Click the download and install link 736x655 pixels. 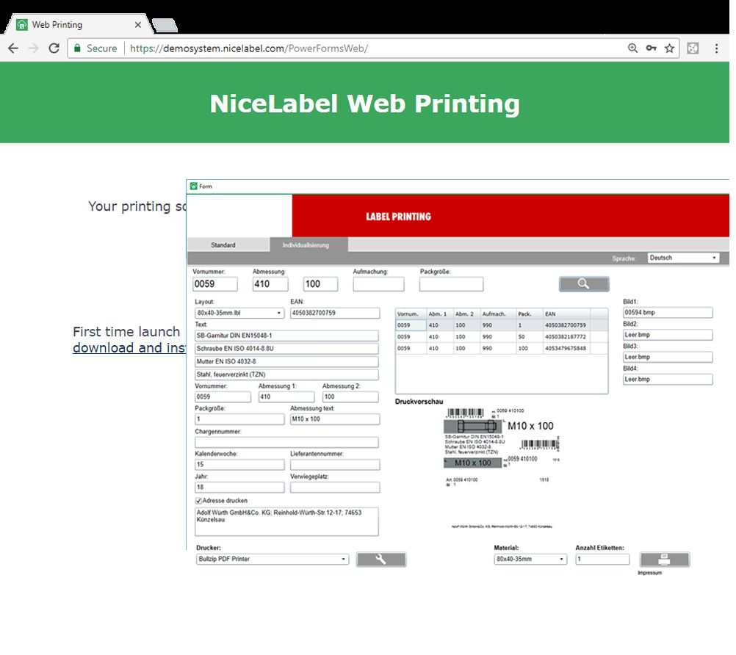click(x=129, y=347)
